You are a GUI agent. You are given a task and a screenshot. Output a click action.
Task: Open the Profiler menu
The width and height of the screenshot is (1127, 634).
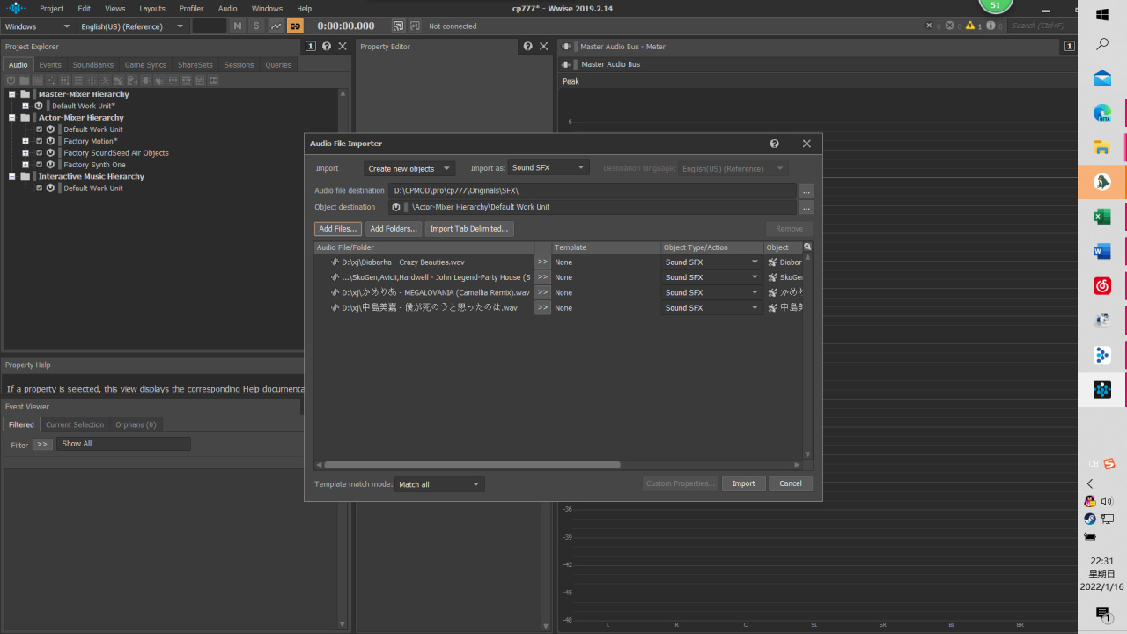coord(191,8)
